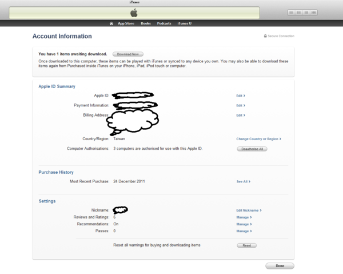Edit the Apple ID

coord(241,96)
